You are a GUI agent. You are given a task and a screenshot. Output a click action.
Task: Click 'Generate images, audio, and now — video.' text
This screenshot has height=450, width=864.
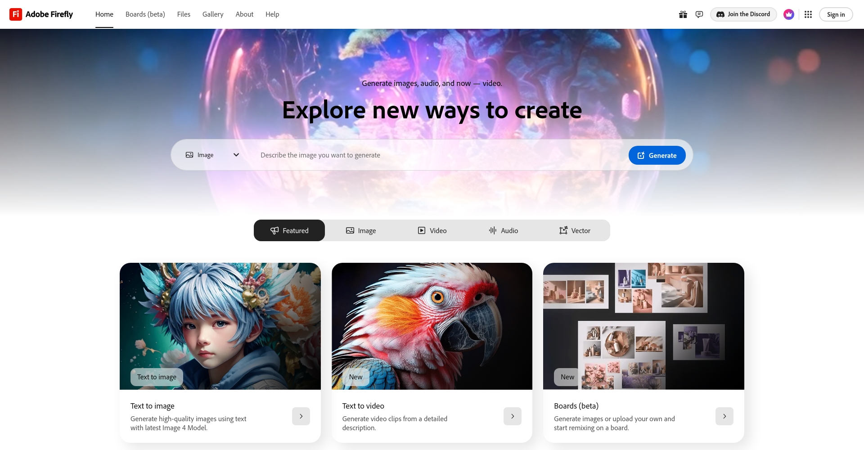point(432,83)
